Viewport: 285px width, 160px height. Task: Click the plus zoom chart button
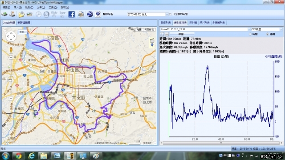coord(162,34)
